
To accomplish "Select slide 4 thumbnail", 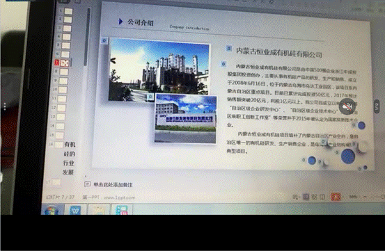I will pyautogui.click(x=66, y=37).
